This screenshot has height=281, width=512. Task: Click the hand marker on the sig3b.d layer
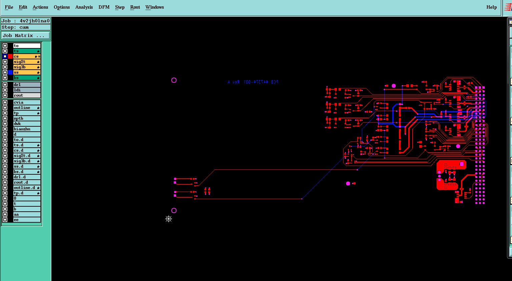38,161
